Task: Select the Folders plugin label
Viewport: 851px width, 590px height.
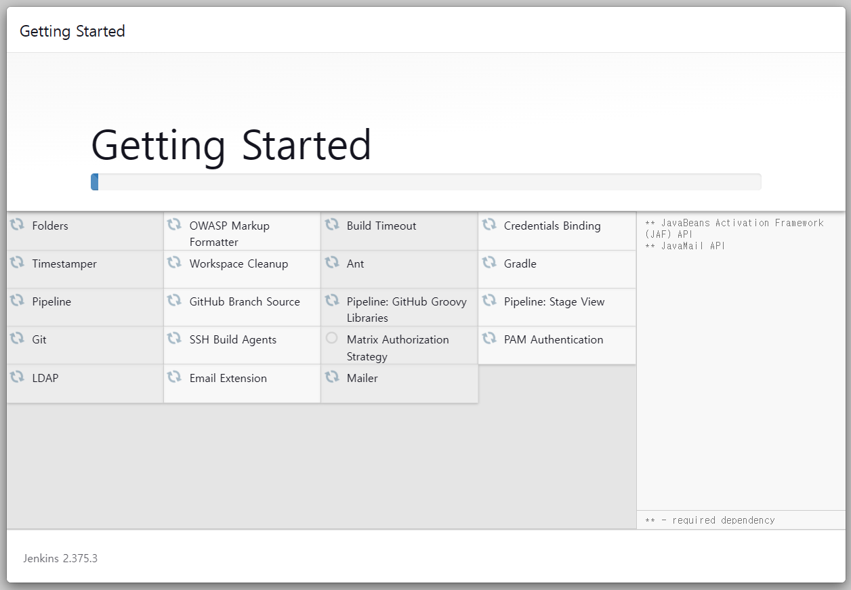Action: [x=50, y=226]
